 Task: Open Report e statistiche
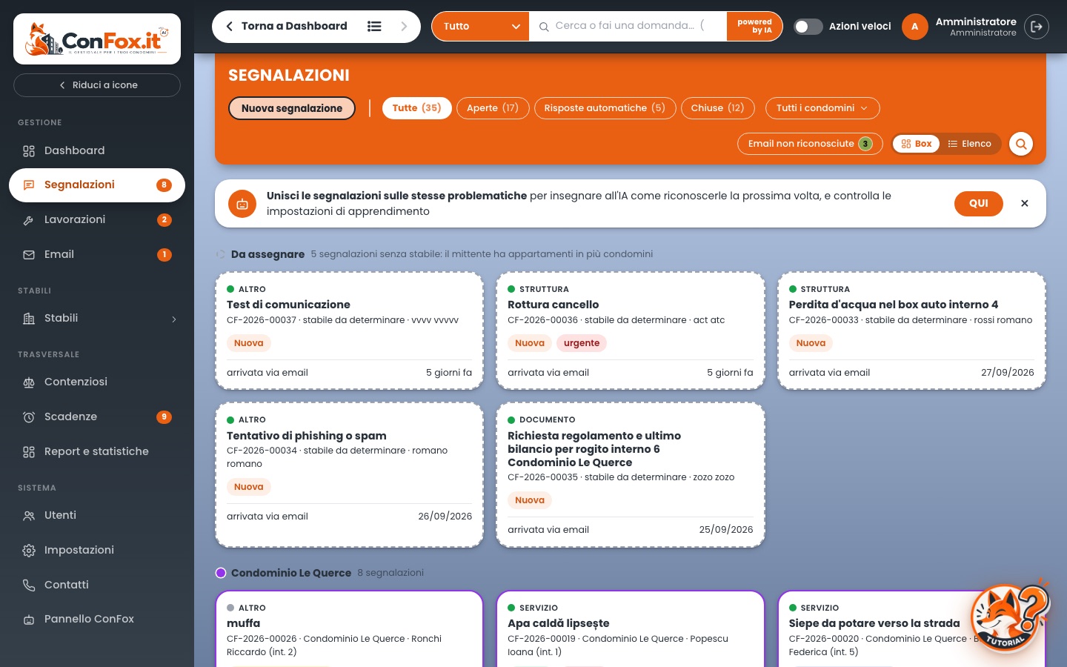(97, 451)
